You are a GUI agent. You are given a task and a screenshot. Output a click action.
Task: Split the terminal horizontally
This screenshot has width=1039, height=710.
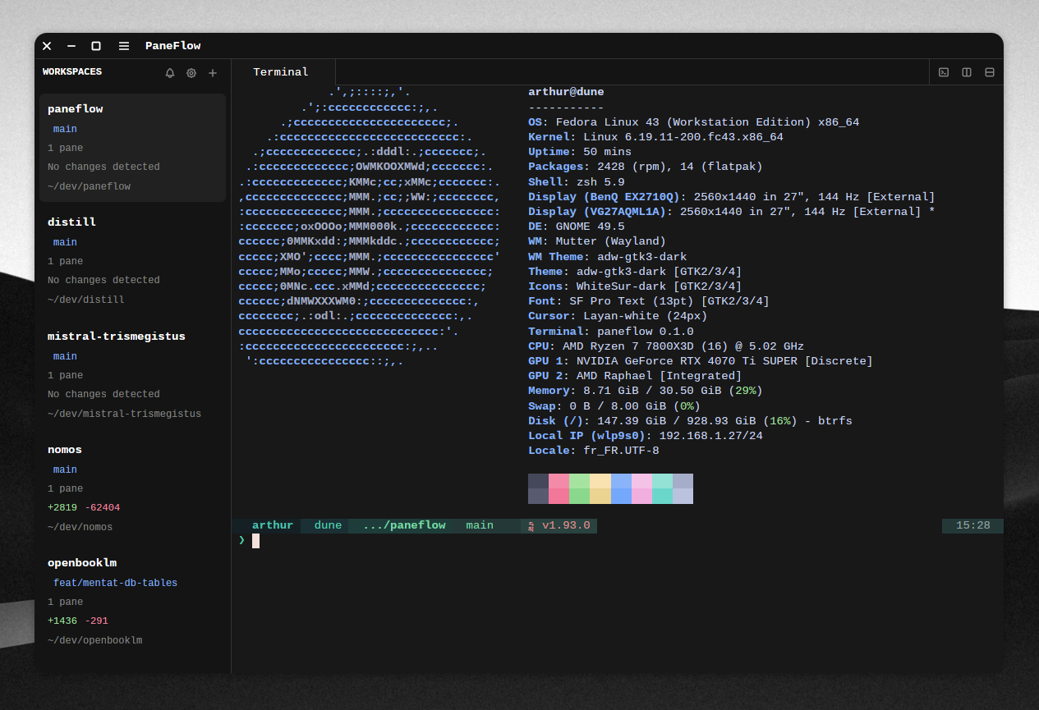[989, 72]
